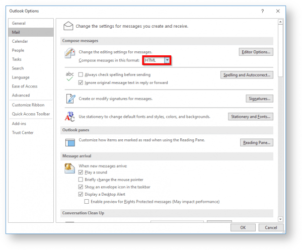Toggle the Play a sound checkbox

point(81,172)
